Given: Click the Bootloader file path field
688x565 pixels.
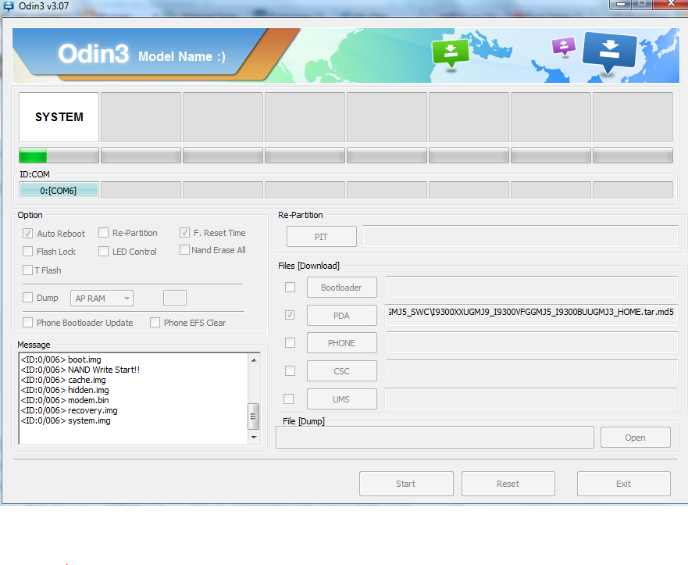Looking at the screenshot, I should 532,287.
